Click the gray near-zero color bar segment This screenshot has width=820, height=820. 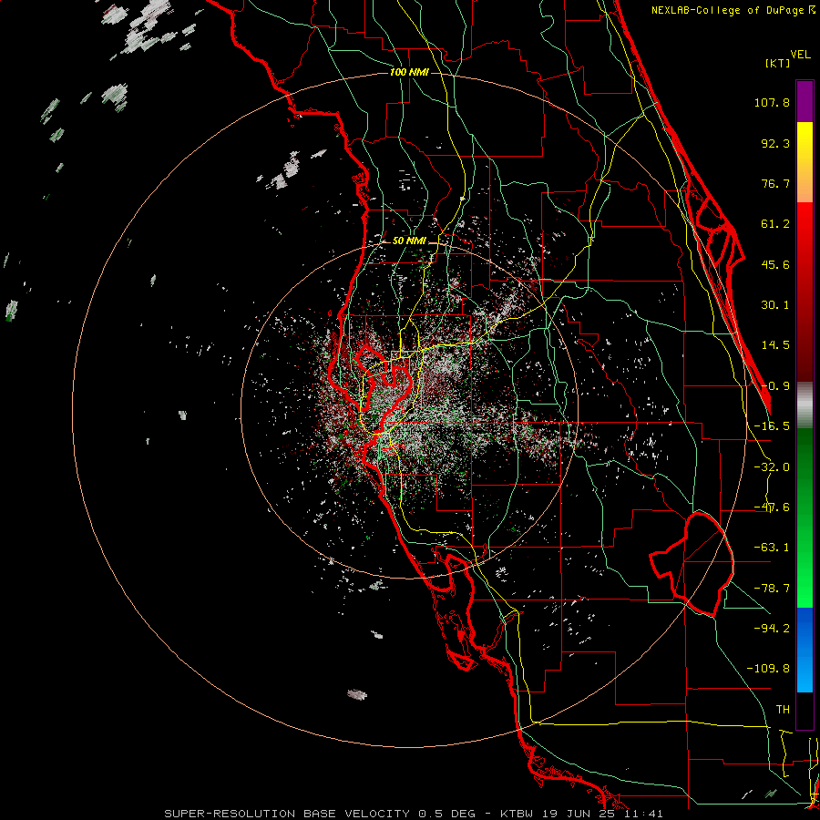pos(805,405)
